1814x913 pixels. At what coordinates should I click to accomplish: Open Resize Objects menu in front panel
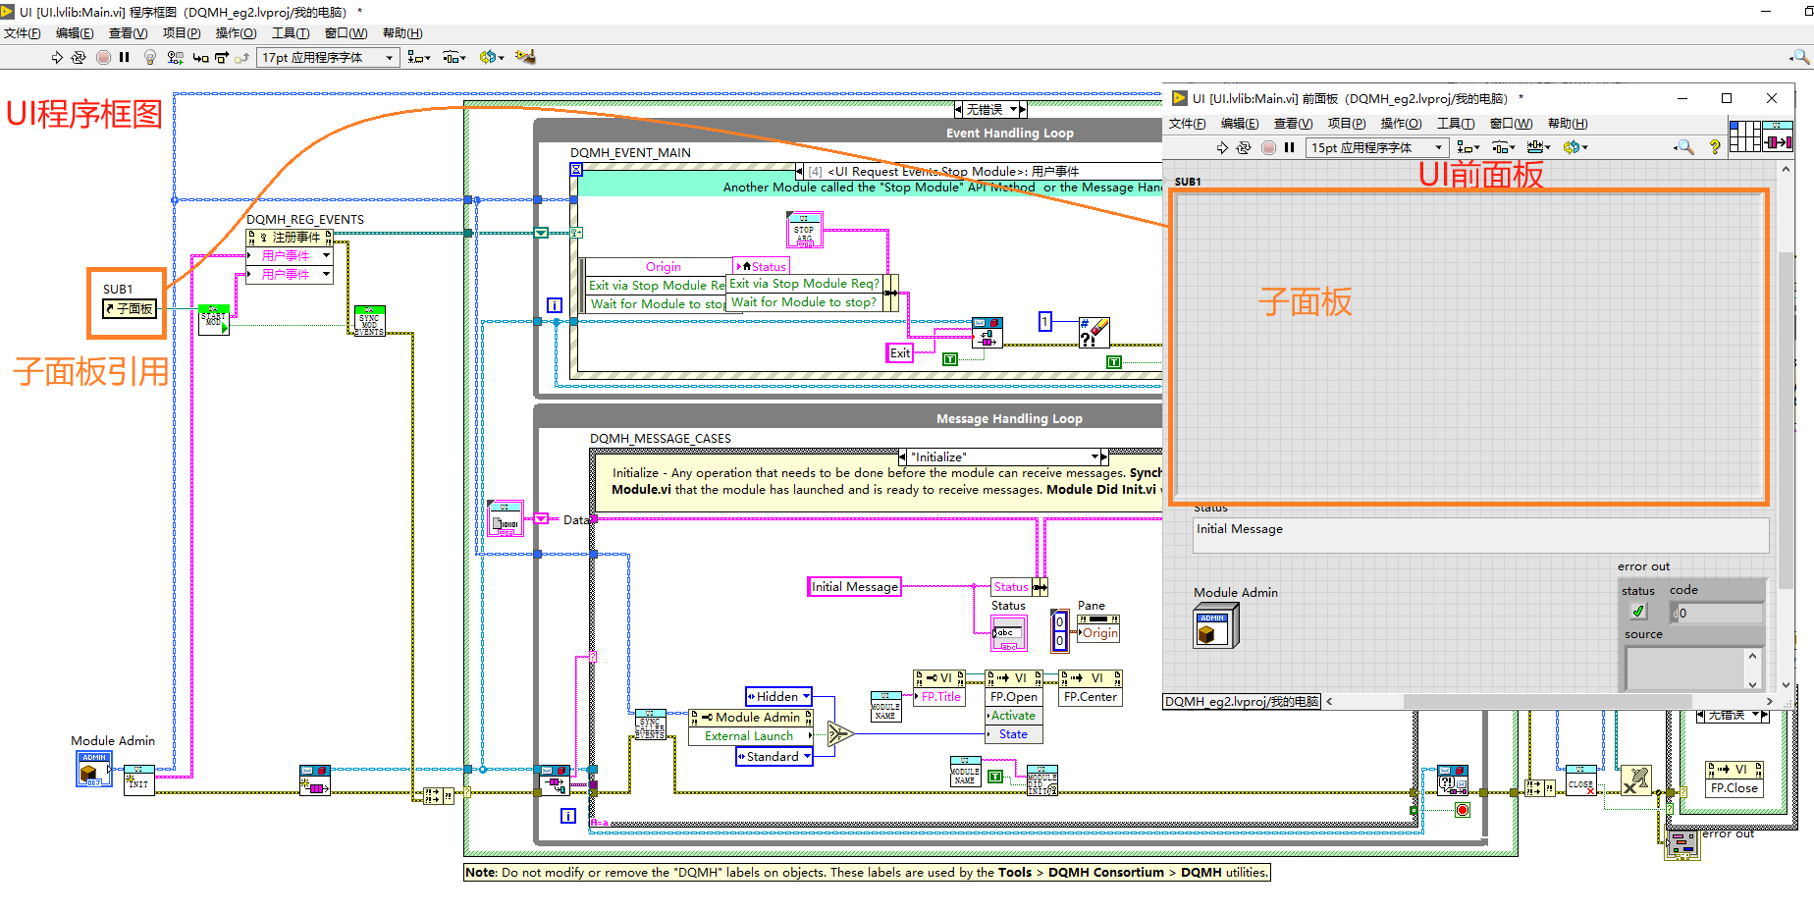[x=1539, y=147]
